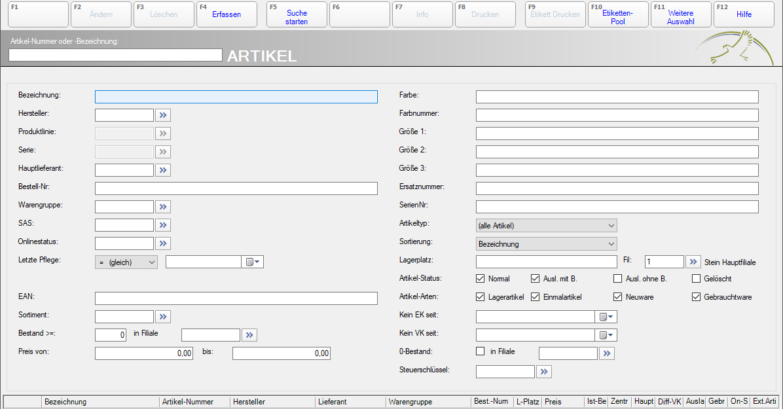Uncheck the Normal article status checkbox

(x=481, y=279)
